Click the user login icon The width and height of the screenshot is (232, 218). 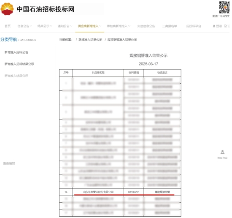[x=214, y=26]
